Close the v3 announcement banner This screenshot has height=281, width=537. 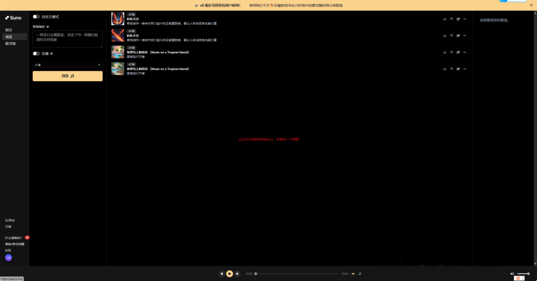[531, 5]
